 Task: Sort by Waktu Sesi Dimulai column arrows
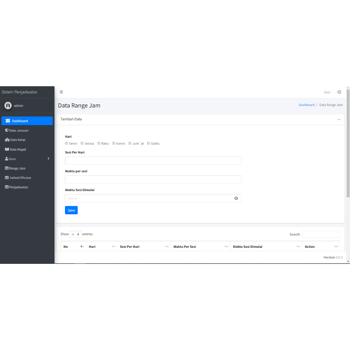pos(298,246)
